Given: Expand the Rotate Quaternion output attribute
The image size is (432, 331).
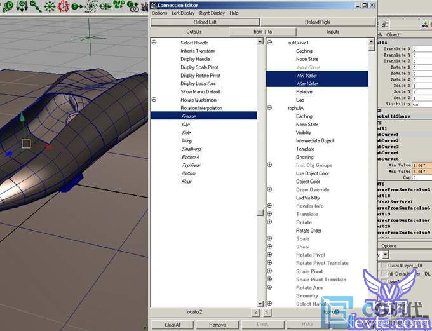Looking at the screenshot, I should (x=154, y=100).
